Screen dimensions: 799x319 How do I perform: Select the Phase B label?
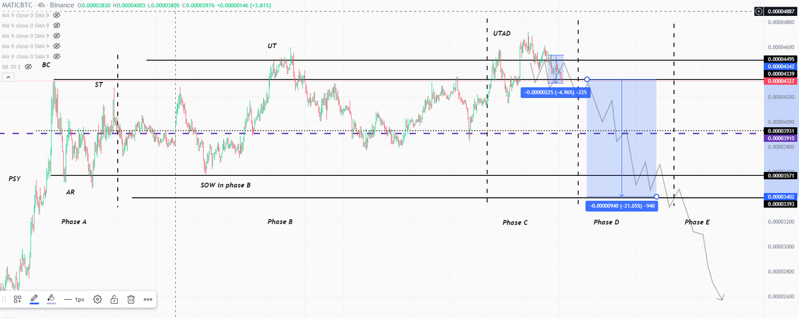280,222
